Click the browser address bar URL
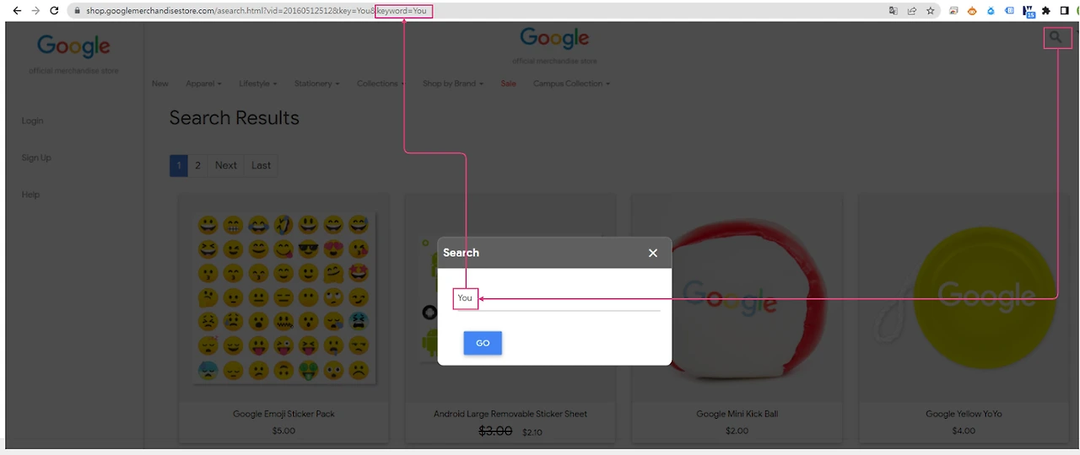The width and height of the screenshot is (1080, 455). (x=256, y=11)
